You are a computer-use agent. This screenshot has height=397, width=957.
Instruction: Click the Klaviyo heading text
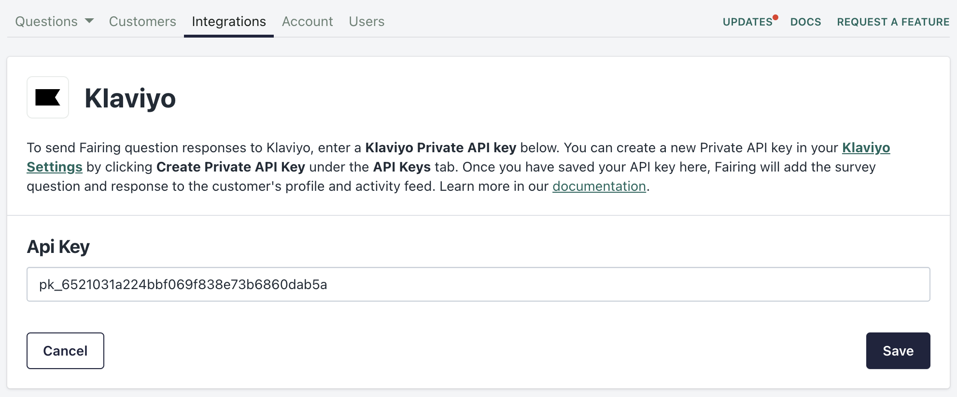coord(130,98)
